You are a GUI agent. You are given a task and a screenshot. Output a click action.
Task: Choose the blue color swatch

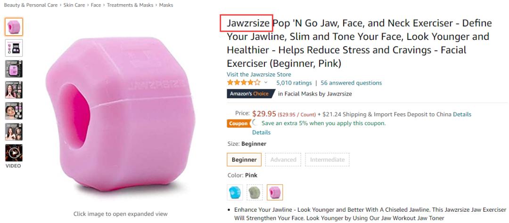coord(235,192)
